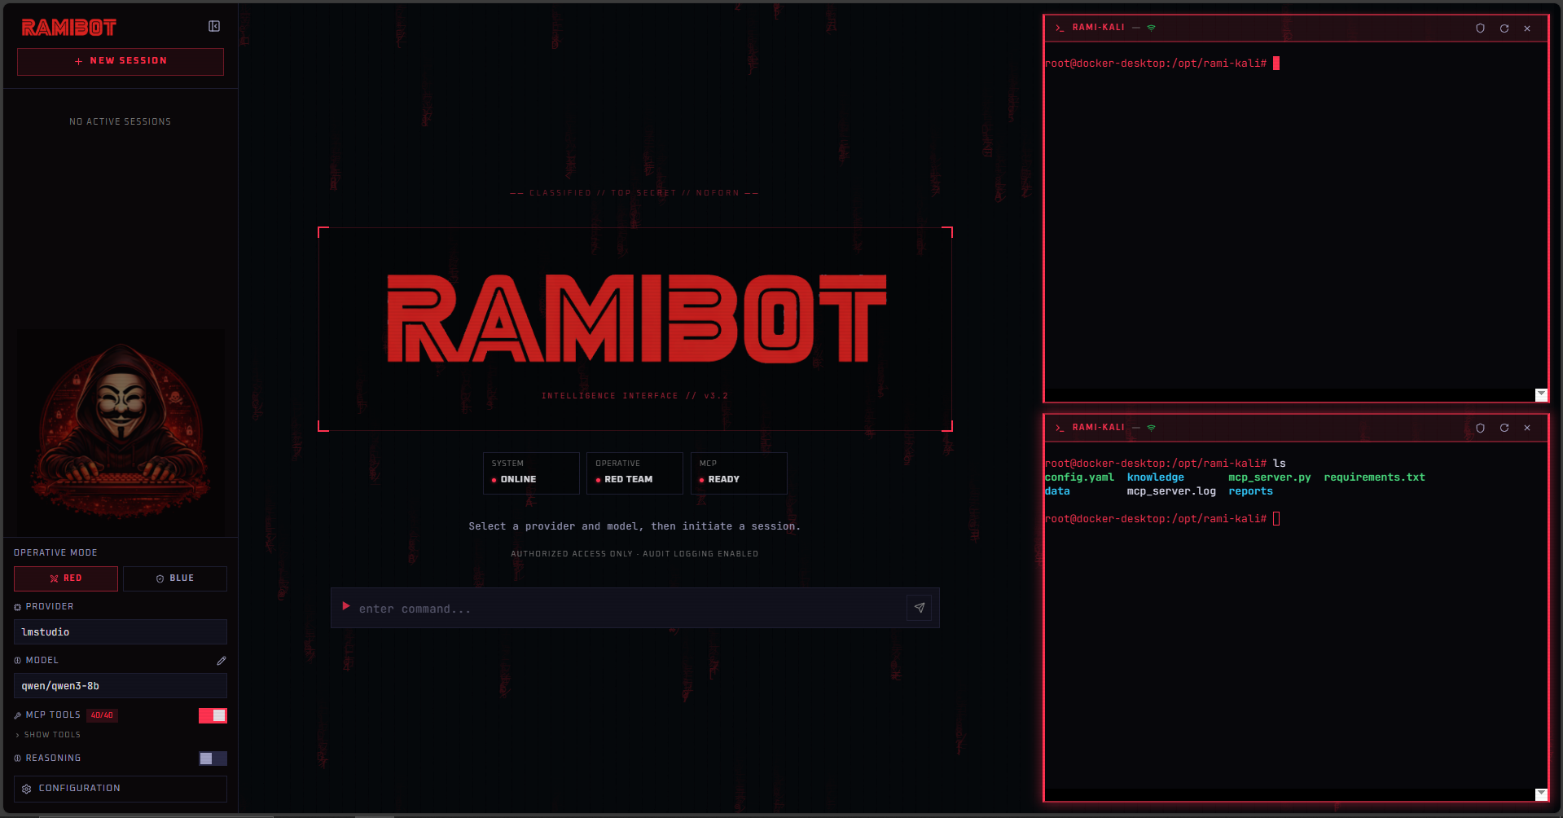Screen dimensions: 1563x818
Task: Send the command with paper plane icon
Action: [x=920, y=608]
